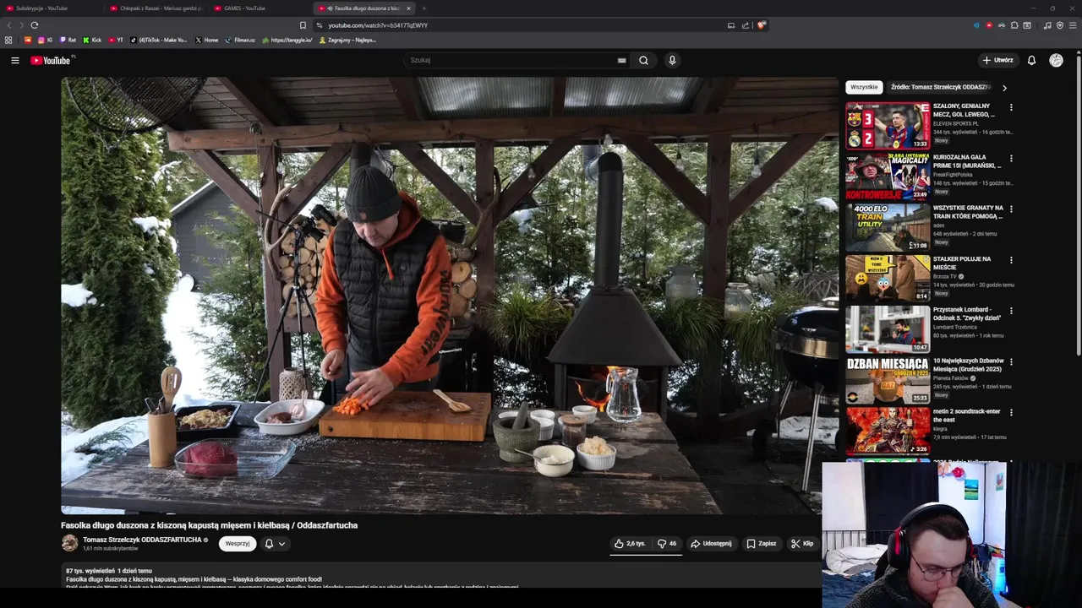Image resolution: width=1082 pixels, height=608 pixels.
Task: Close the Fasolka długo duszona tab
Action: point(408,8)
